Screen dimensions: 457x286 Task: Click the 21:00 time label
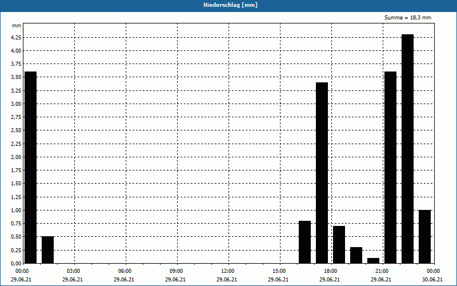[382, 271]
